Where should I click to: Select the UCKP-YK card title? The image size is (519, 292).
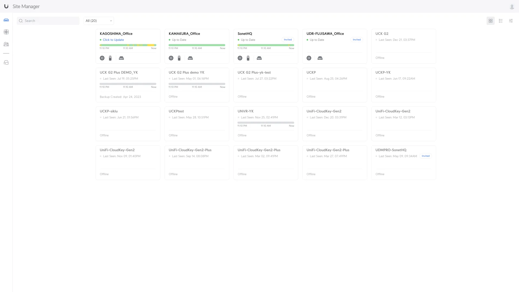pos(383,72)
